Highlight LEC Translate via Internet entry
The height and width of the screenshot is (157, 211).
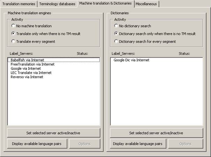point(31,73)
